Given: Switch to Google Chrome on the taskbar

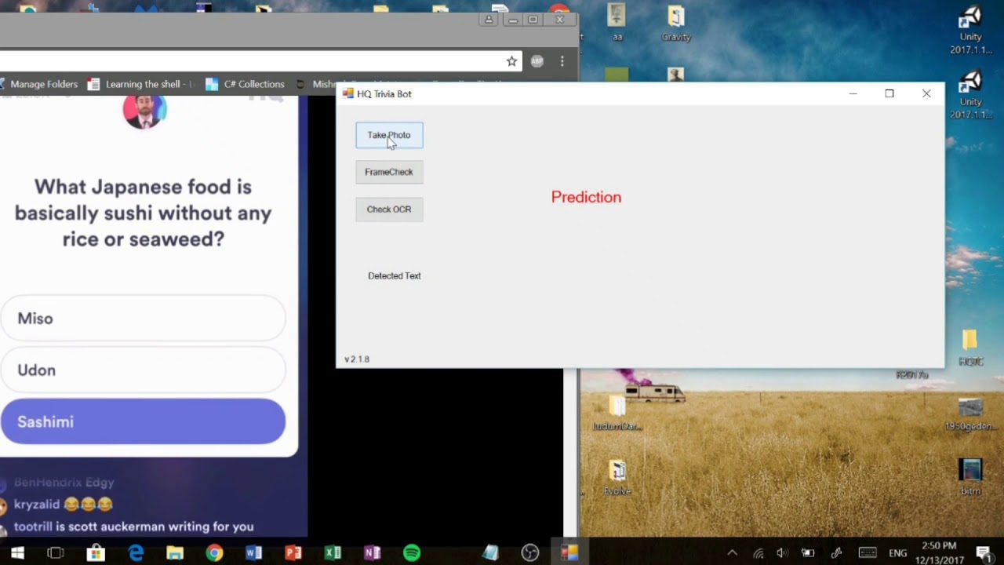Looking at the screenshot, I should point(214,553).
